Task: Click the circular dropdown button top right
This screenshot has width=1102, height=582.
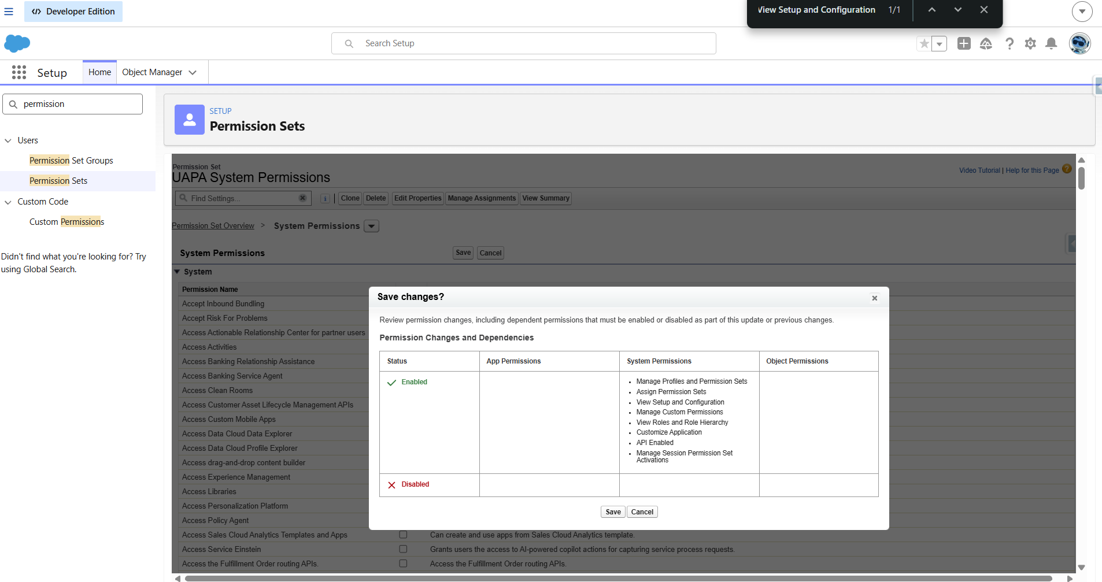Action: tap(1082, 11)
